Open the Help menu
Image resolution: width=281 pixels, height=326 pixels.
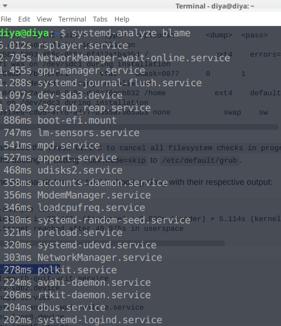pos(122,19)
